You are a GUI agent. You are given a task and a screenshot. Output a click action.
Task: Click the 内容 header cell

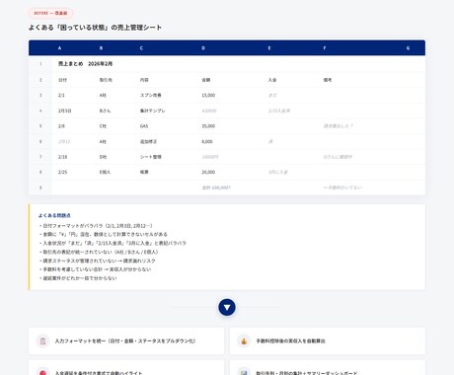(x=144, y=80)
